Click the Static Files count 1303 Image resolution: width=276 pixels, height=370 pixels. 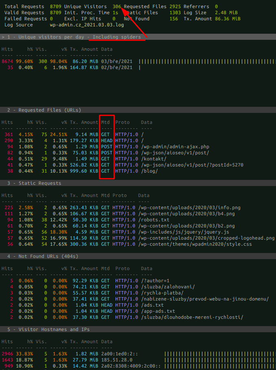click(x=175, y=13)
